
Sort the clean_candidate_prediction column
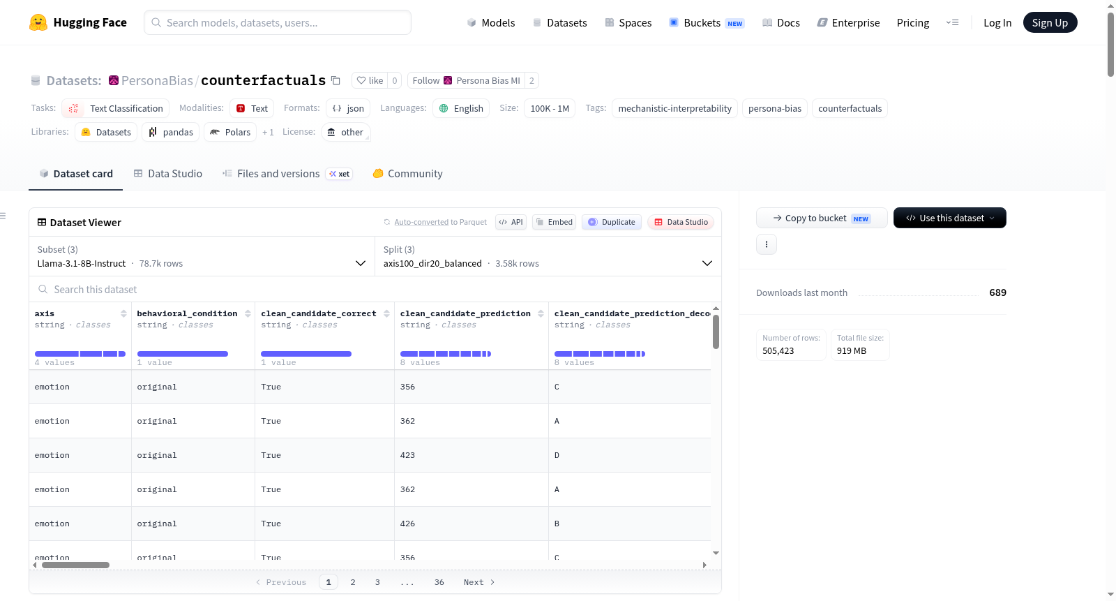point(541,313)
